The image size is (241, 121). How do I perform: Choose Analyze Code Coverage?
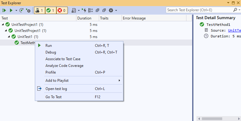(x=79, y=66)
